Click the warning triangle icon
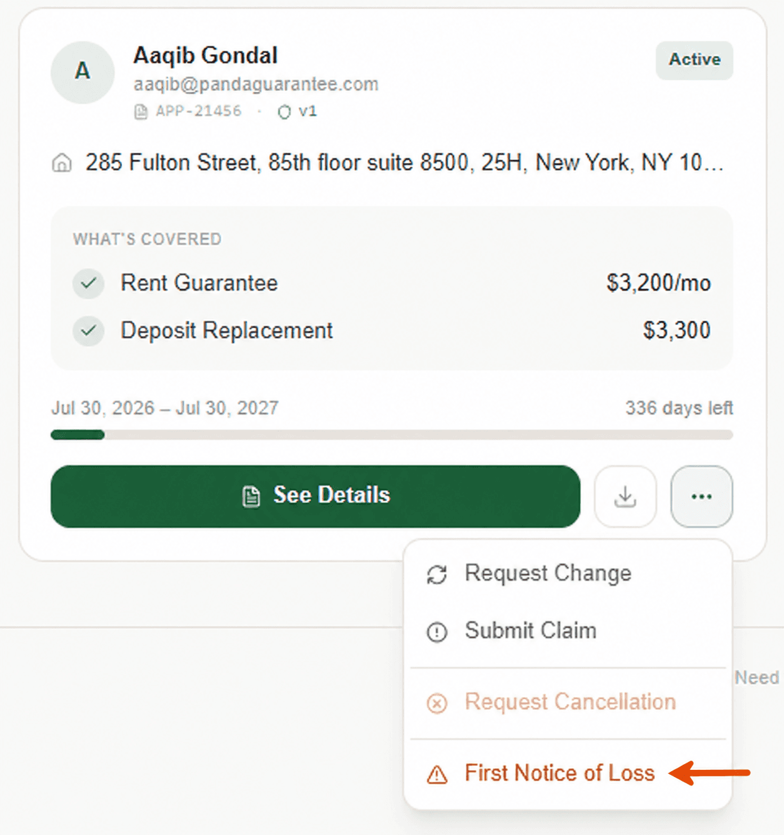The width and height of the screenshot is (784, 835). click(437, 774)
